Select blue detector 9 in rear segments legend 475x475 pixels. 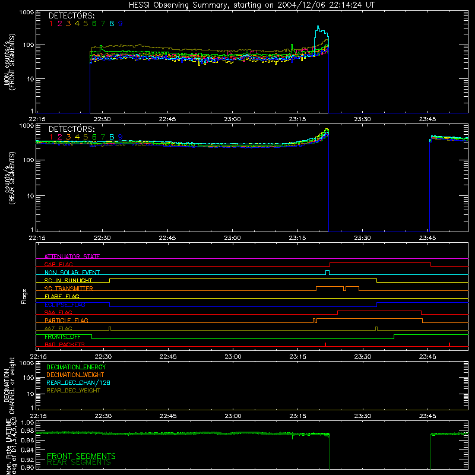[x=121, y=137]
